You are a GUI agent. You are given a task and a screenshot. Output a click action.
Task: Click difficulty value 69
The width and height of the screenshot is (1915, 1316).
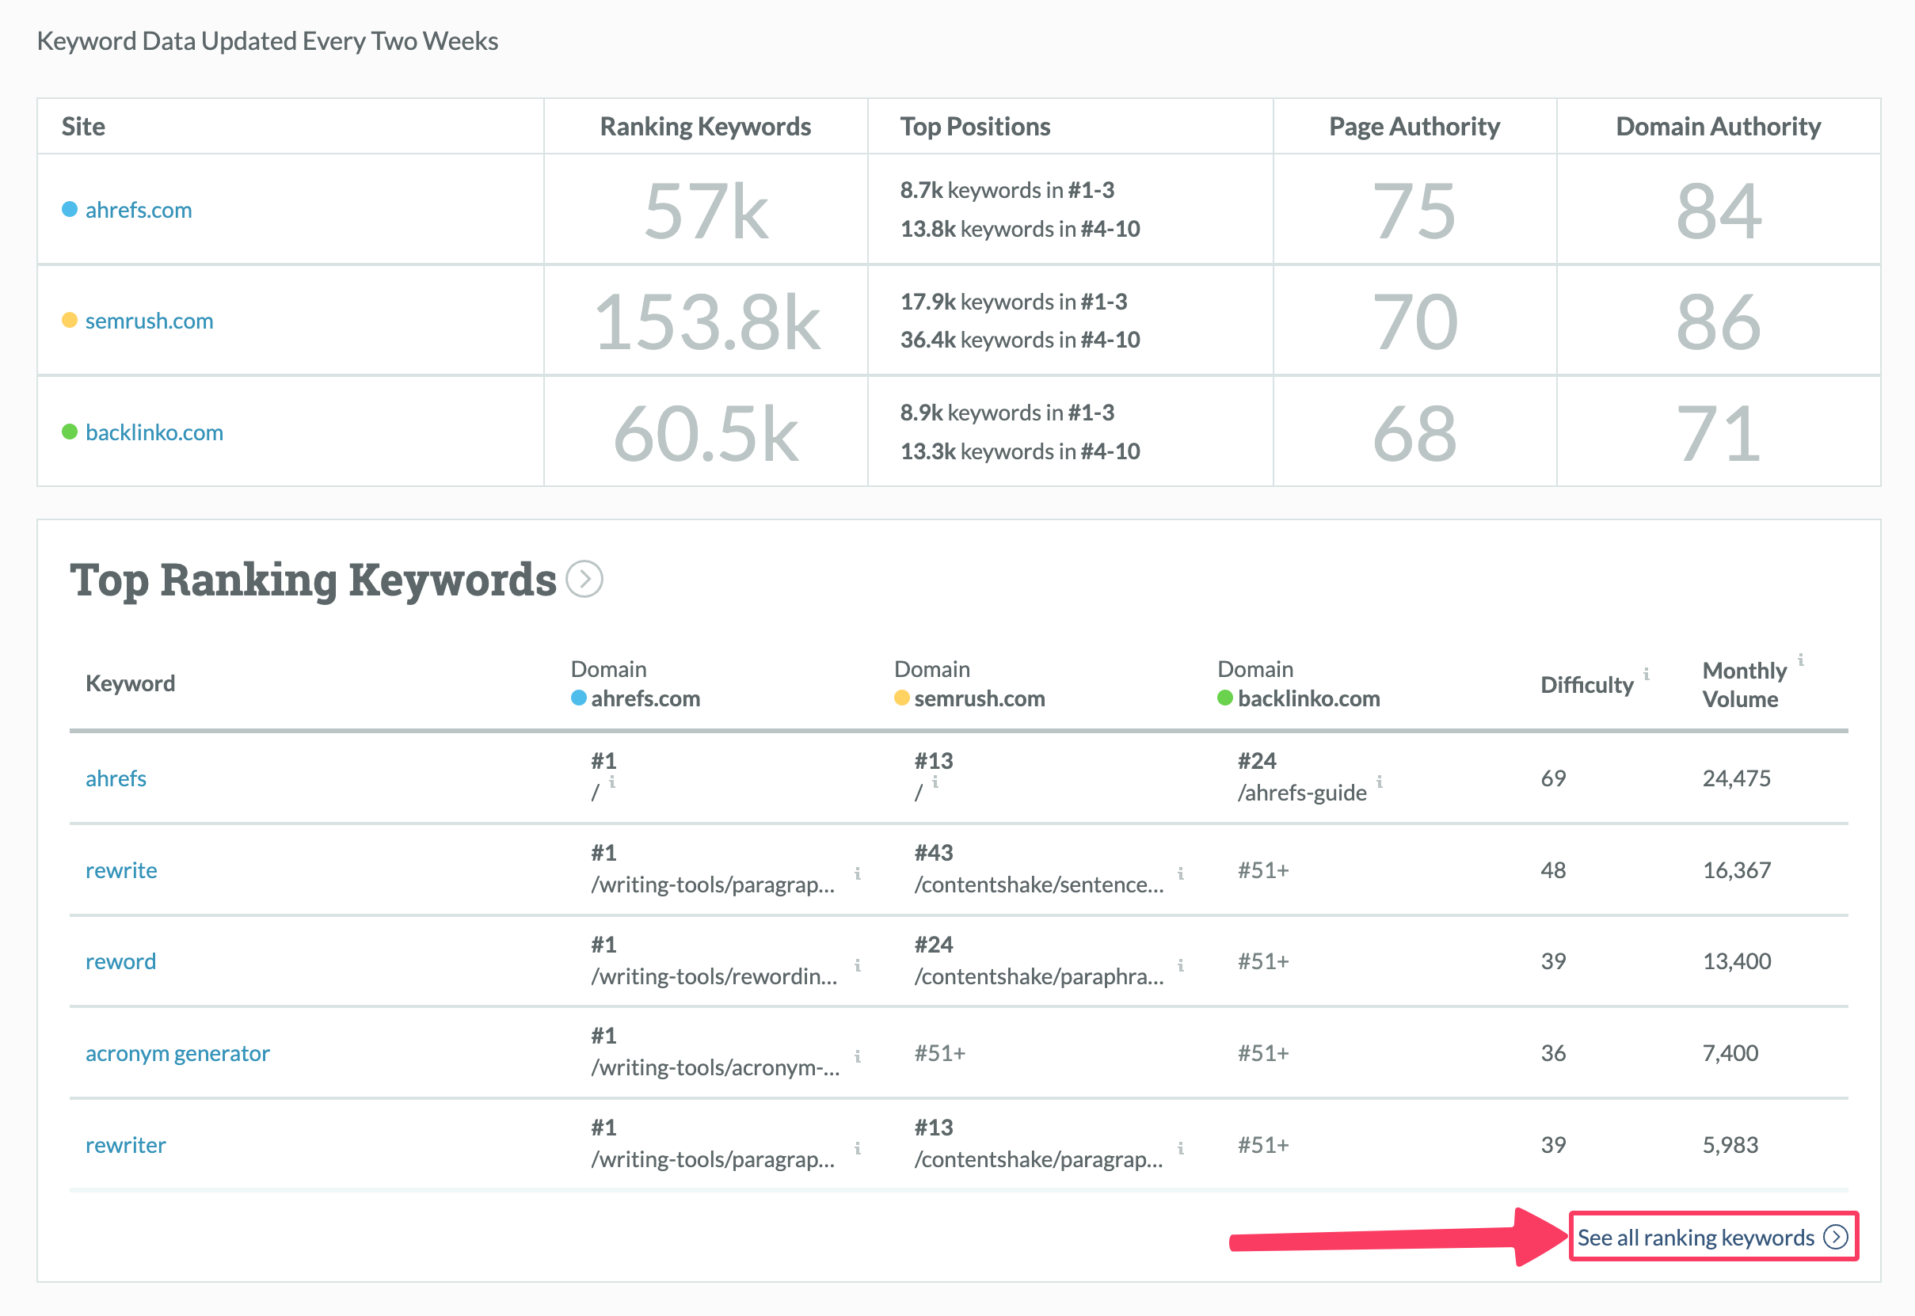point(1554,778)
